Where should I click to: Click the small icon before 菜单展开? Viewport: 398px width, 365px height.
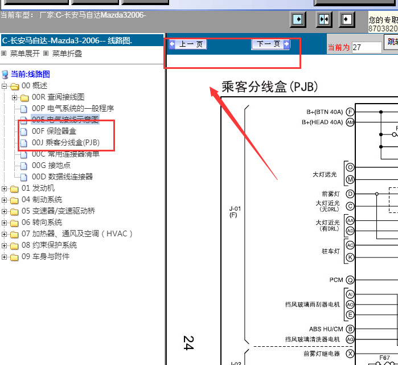click(4, 54)
